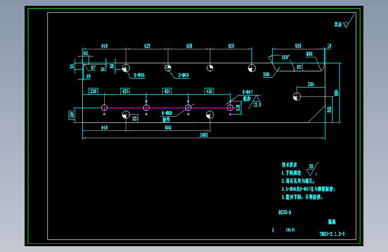This screenshot has height=252, width=388.
Task: Select the hole circle beside the 285 dimension
Action: pos(297,96)
